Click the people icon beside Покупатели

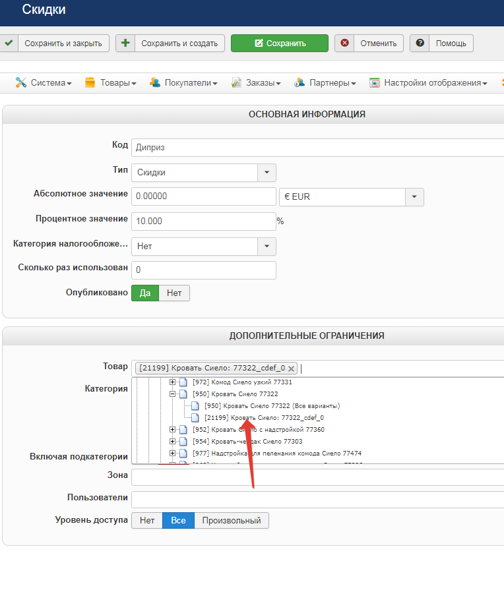click(155, 82)
